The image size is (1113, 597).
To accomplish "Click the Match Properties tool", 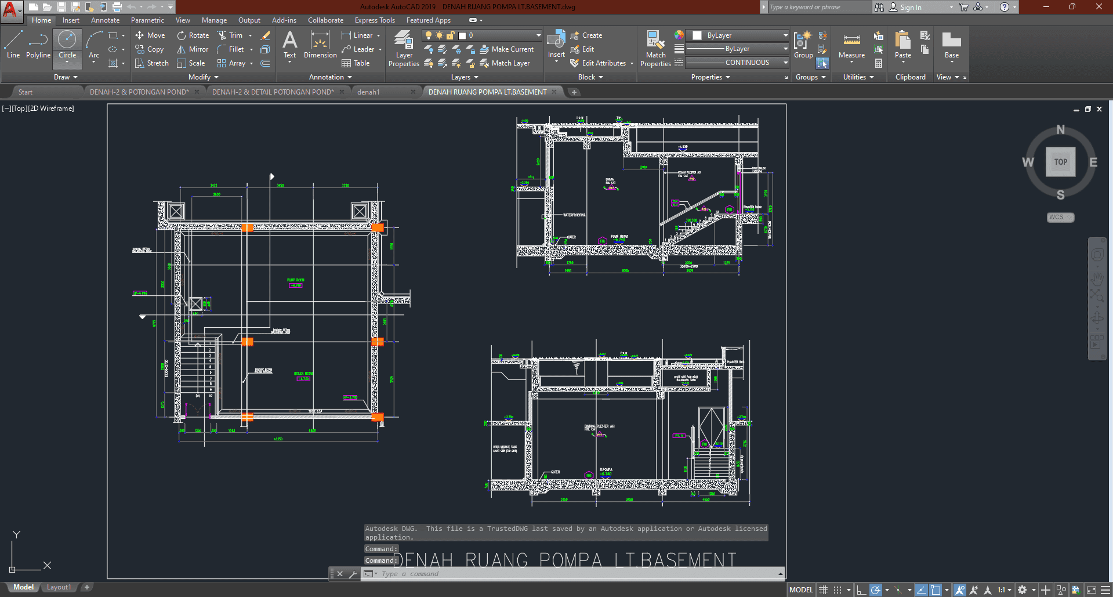I will point(655,49).
